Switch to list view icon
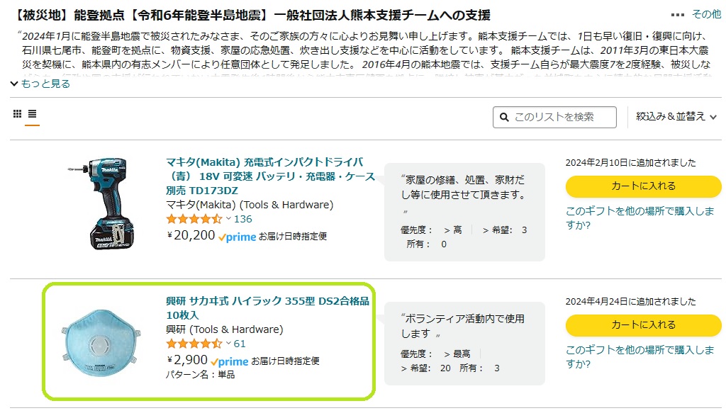 pyautogui.click(x=32, y=113)
